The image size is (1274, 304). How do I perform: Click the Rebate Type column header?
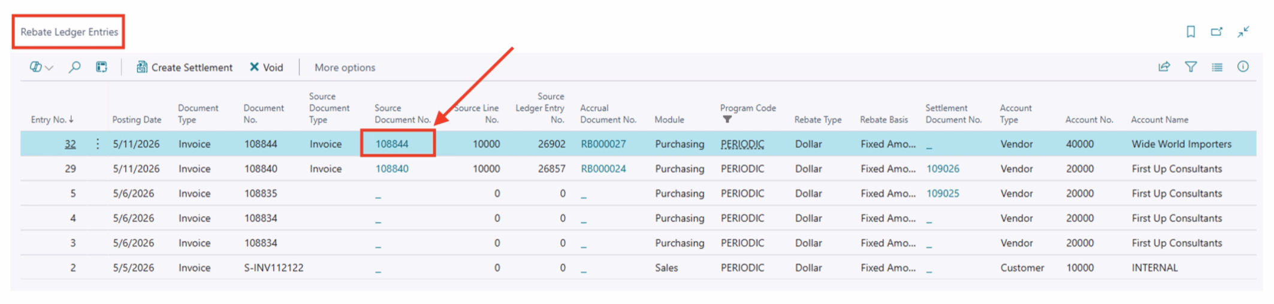click(818, 120)
